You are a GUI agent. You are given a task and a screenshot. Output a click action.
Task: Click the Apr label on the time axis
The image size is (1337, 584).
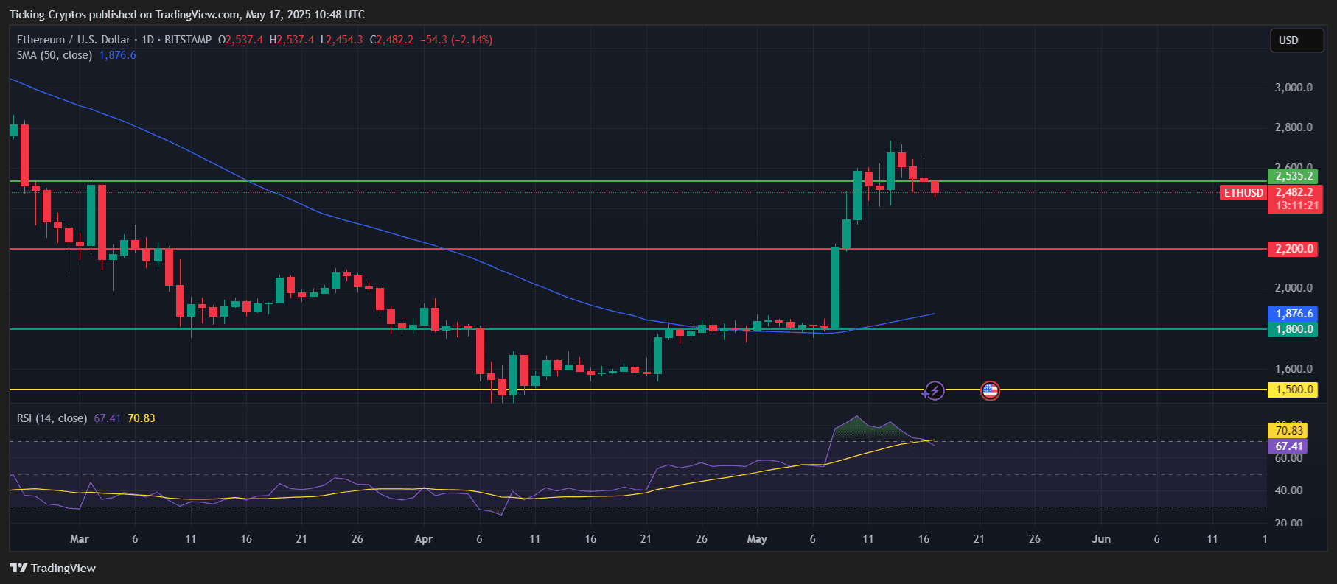click(x=424, y=539)
